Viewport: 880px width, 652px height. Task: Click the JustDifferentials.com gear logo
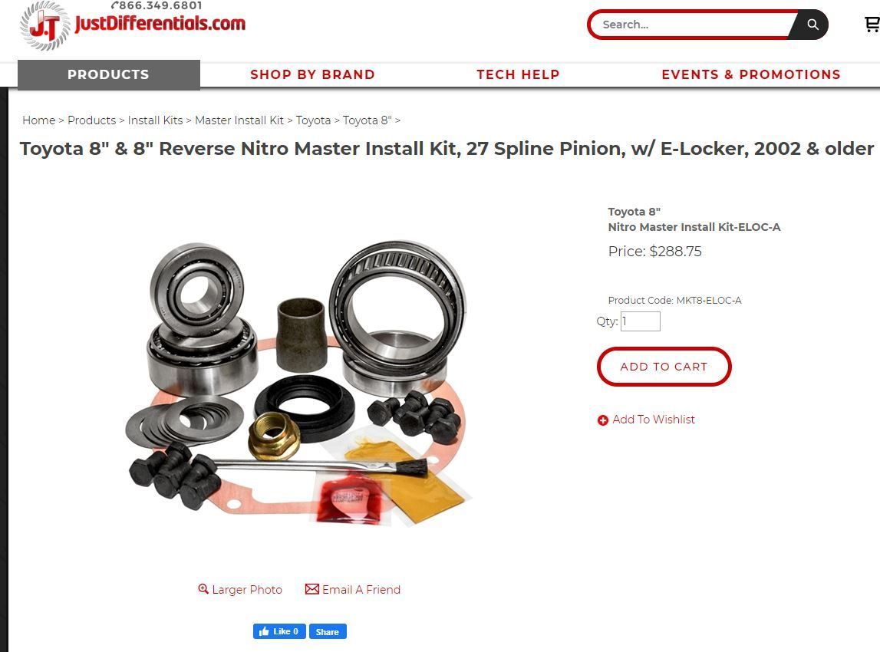click(44, 26)
